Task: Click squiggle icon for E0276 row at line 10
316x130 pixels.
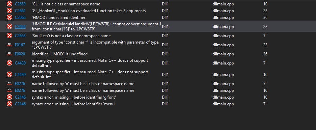Action: tap(9, 90)
